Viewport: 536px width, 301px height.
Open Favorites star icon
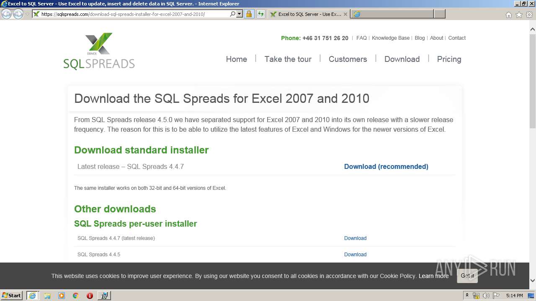point(519,15)
